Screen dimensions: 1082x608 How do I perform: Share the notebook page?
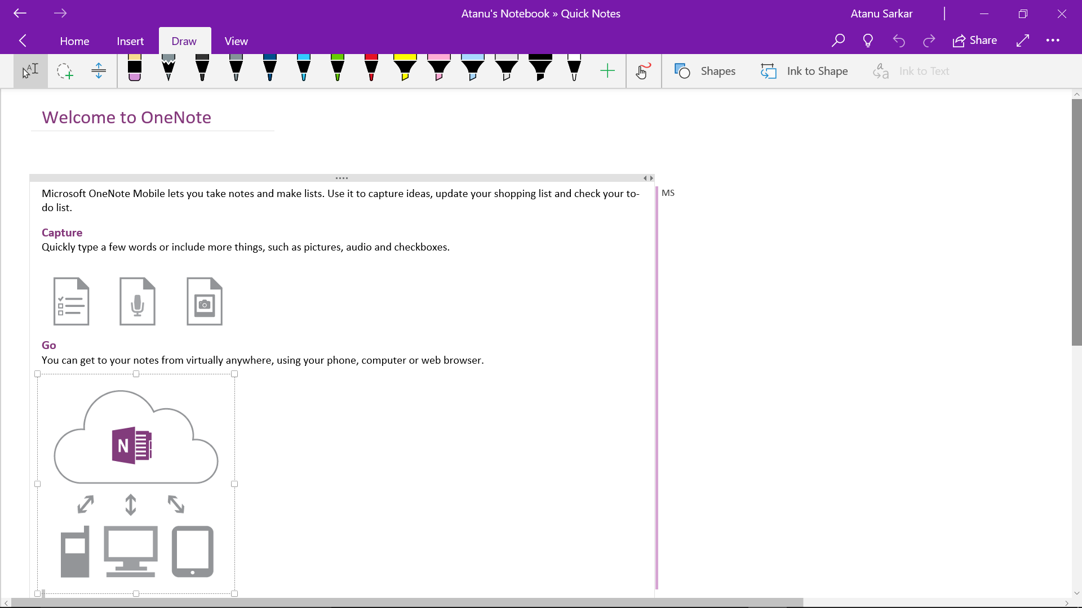(975, 41)
